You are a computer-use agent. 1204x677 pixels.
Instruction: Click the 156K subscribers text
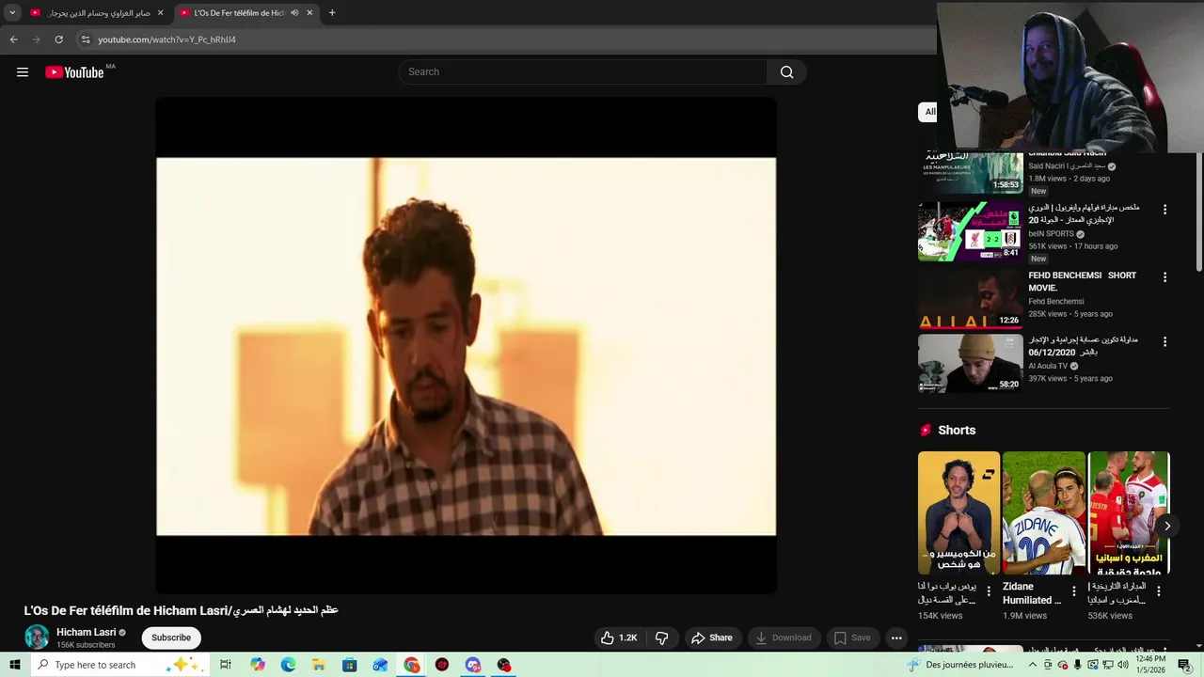(86, 645)
